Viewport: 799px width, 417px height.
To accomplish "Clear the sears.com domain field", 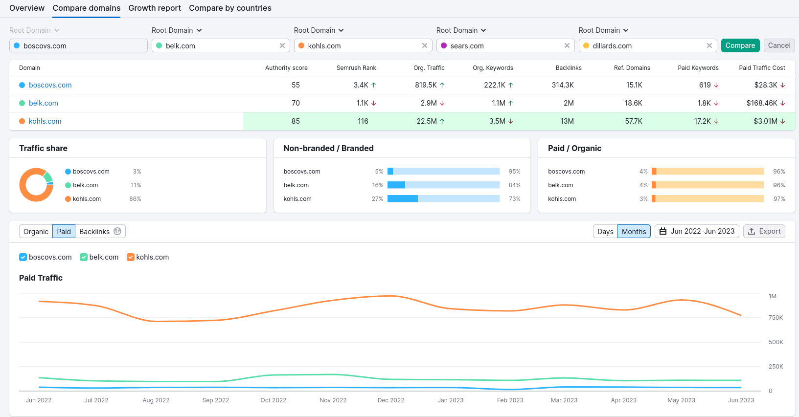I will click(567, 45).
